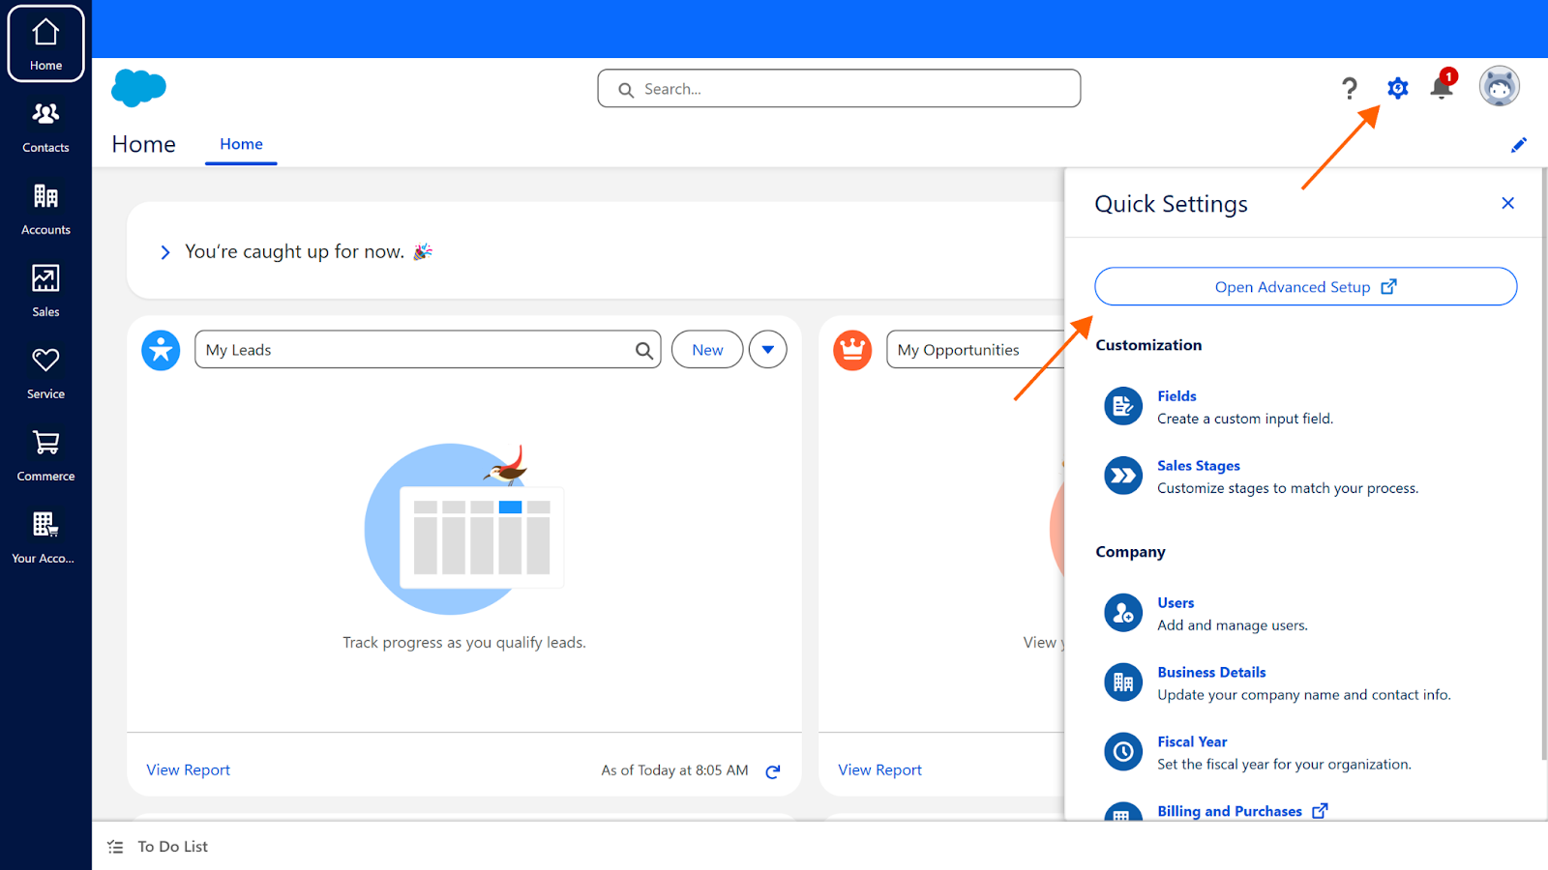
Task: Click the My Leads star icon
Action: pyautogui.click(x=161, y=350)
